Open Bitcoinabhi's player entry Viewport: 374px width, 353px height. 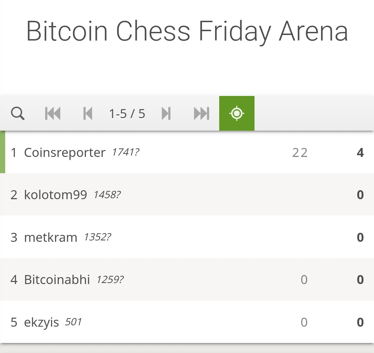tap(57, 280)
